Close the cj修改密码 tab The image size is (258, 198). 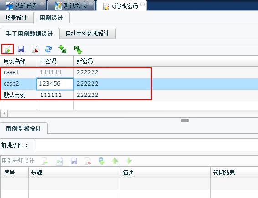(143, 4)
